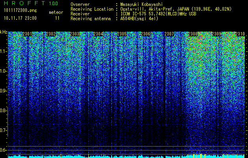Click the Ovserver label
Screen dimensions: 248x158
point(80,4)
